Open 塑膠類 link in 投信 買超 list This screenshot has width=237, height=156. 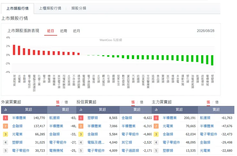(x=93, y=118)
